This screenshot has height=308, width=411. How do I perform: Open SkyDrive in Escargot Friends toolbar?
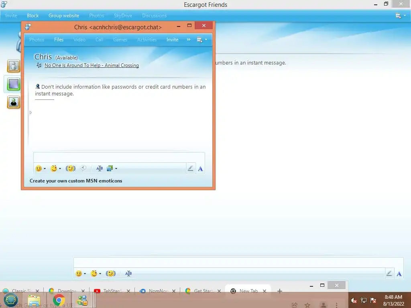click(x=123, y=16)
